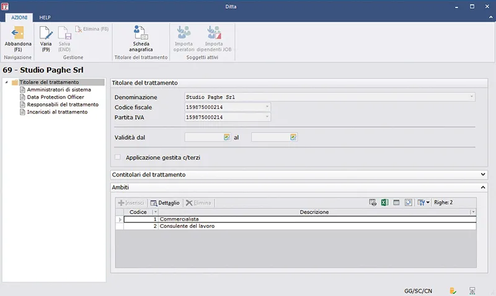Click the Dettaglio button in Ambiti
This screenshot has width=496, height=296.
point(165,202)
